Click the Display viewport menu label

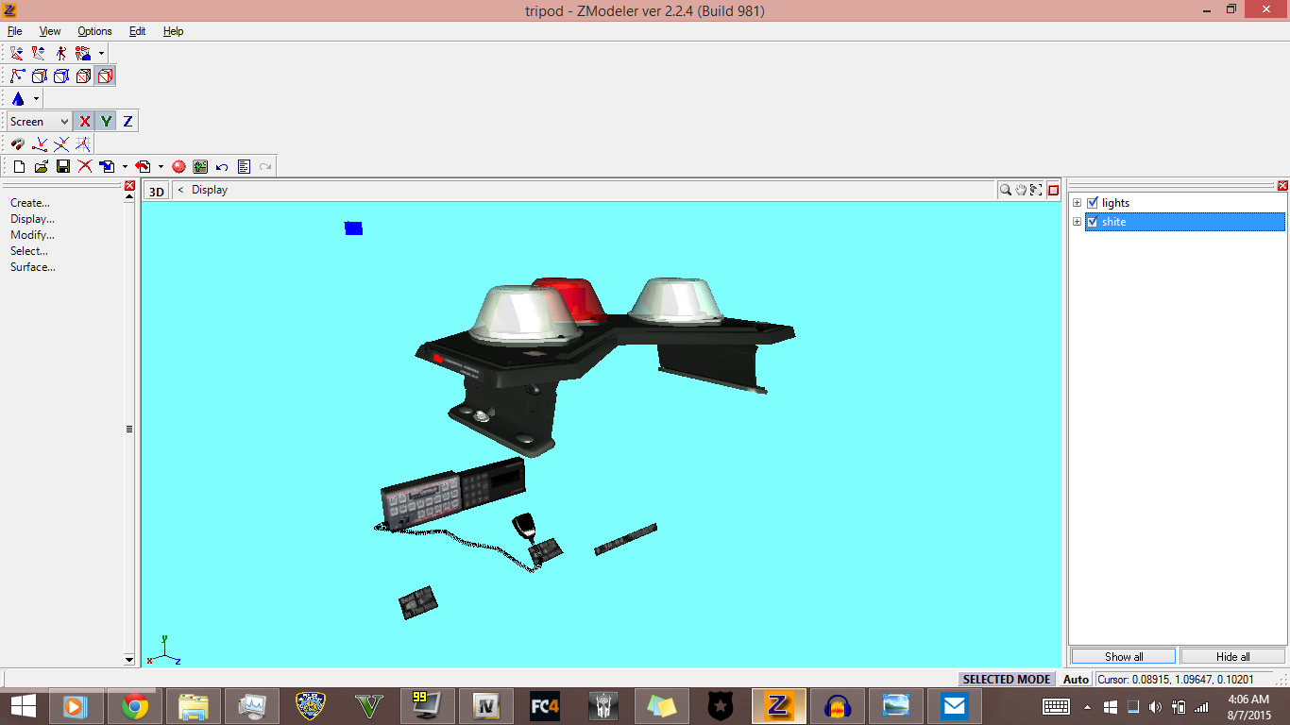(210, 190)
